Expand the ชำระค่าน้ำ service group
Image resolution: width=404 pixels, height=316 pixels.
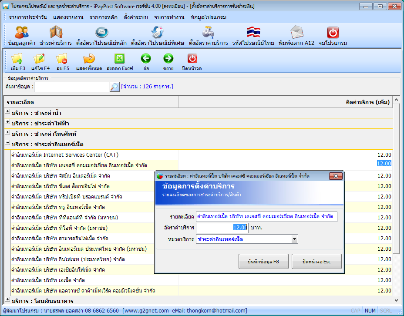tap(8, 112)
